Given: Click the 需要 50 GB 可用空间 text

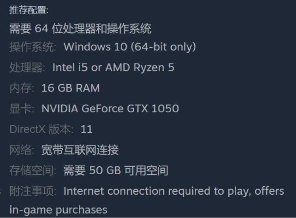Looking at the screenshot, I should tap(116, 170).
